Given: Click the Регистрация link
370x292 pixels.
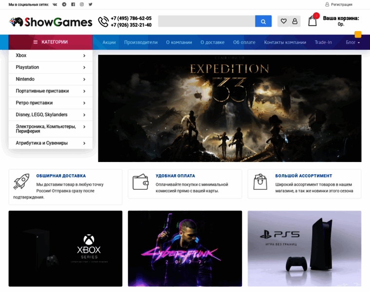Looking at the screenshot, I should 341,4.
